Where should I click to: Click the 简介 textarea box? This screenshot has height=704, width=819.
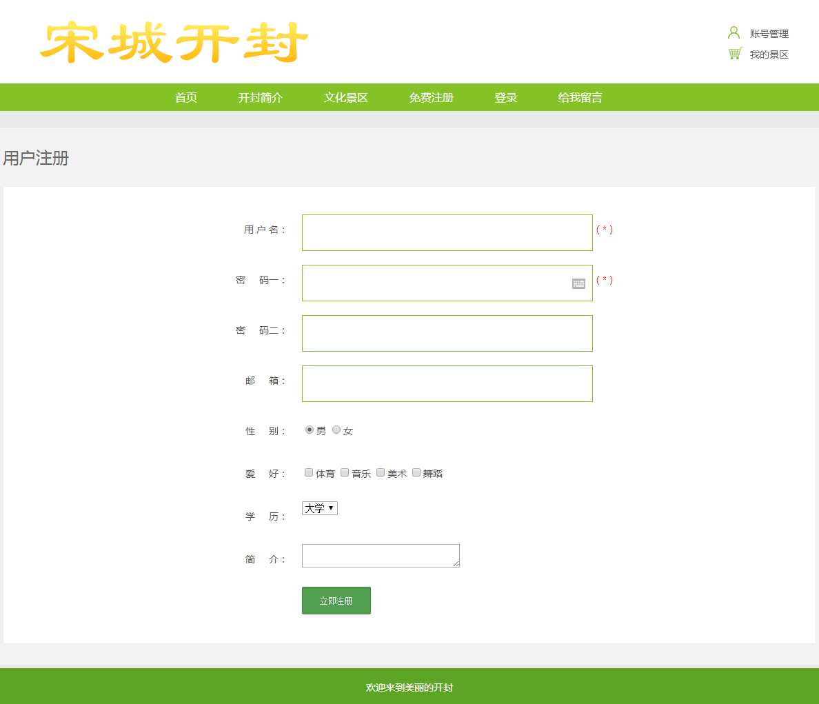[x=381, y=556]
